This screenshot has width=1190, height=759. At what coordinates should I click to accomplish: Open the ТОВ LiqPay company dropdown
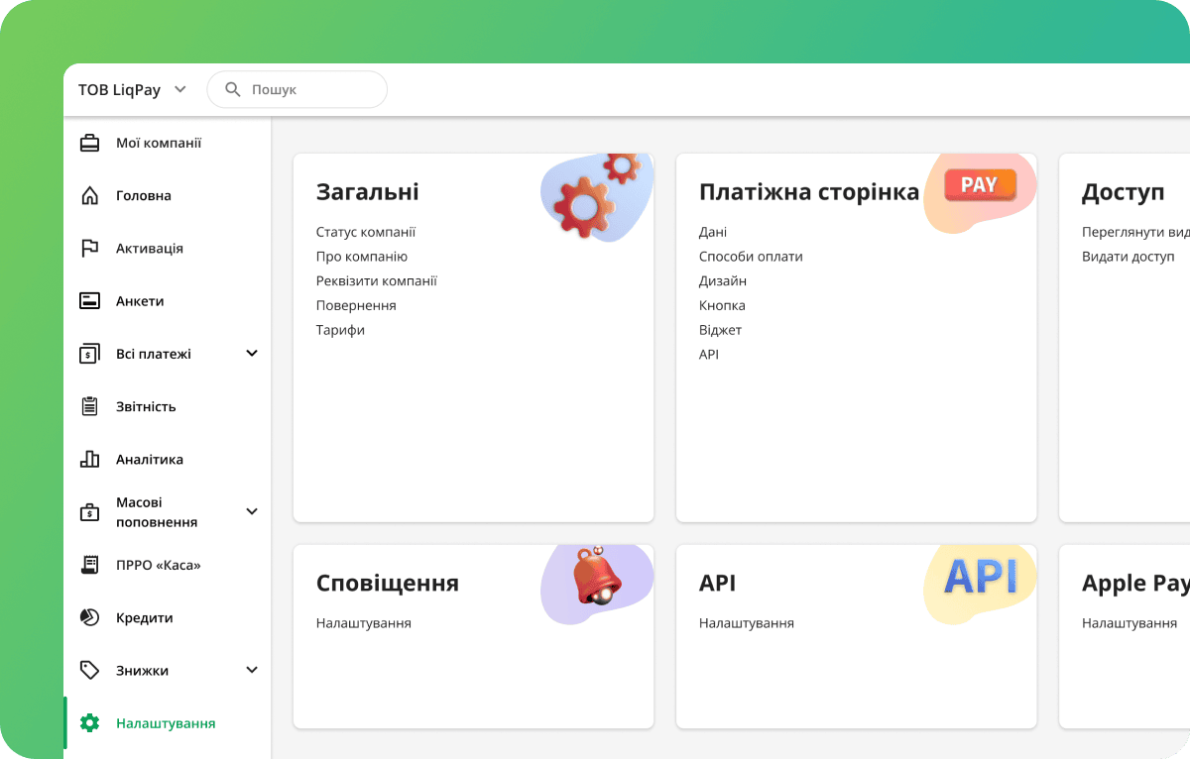coord(132,89)
